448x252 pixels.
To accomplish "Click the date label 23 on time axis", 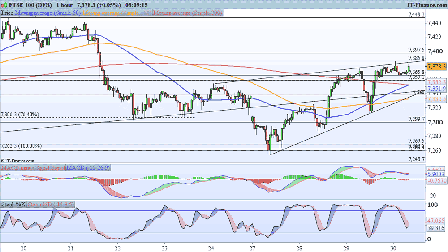I will click(x=164, y=248).
